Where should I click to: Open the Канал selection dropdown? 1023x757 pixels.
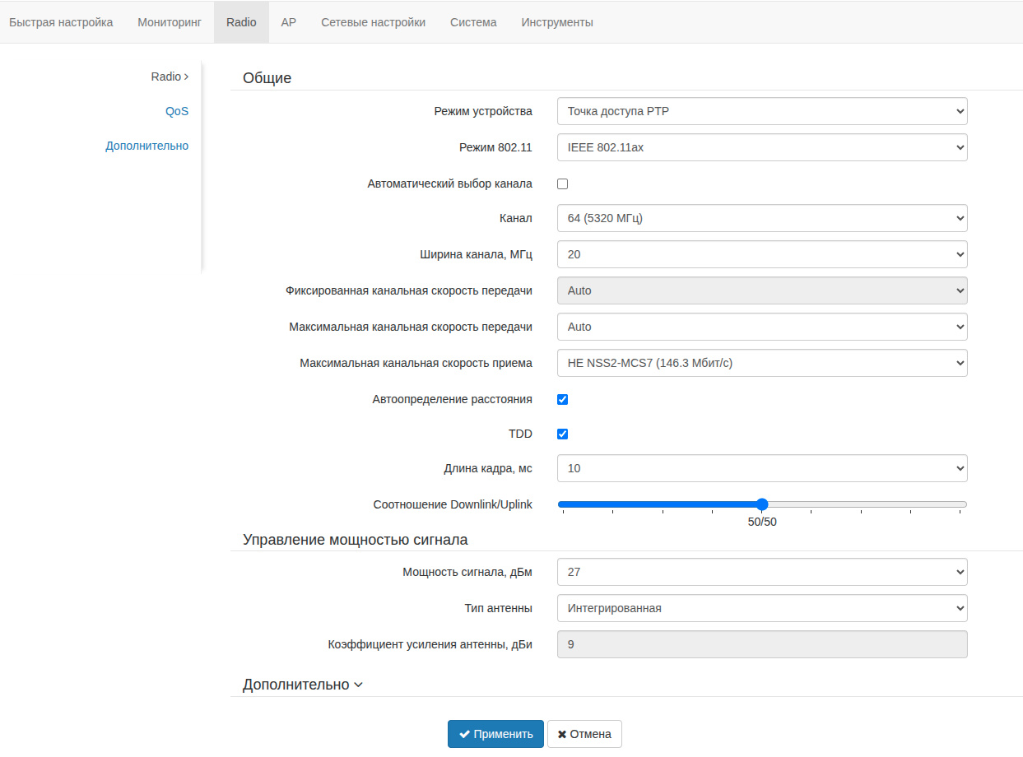(761, 219)
